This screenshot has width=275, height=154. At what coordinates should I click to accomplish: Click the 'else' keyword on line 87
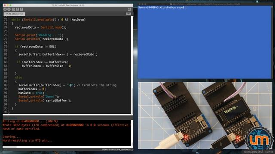(x=18, y=77)
